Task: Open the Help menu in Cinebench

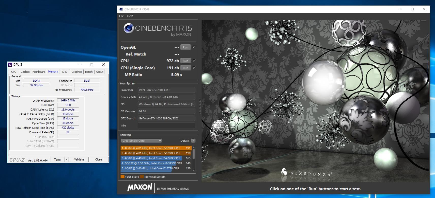Action: tap(130, 16)
